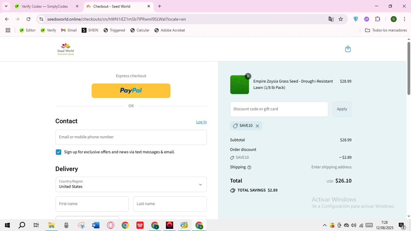Click the taskbar clock showing 7:28
This screenshot has height=231, width=411.
click(385, 225)
